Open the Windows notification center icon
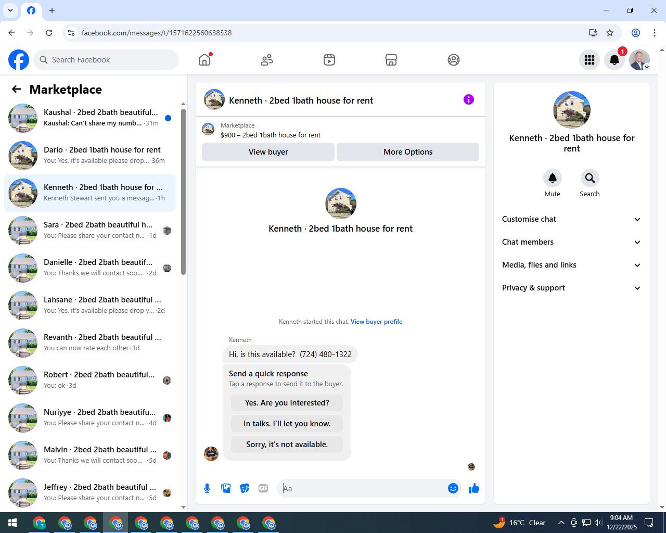Viewport: 666px width, 533px height. [649, 523]
